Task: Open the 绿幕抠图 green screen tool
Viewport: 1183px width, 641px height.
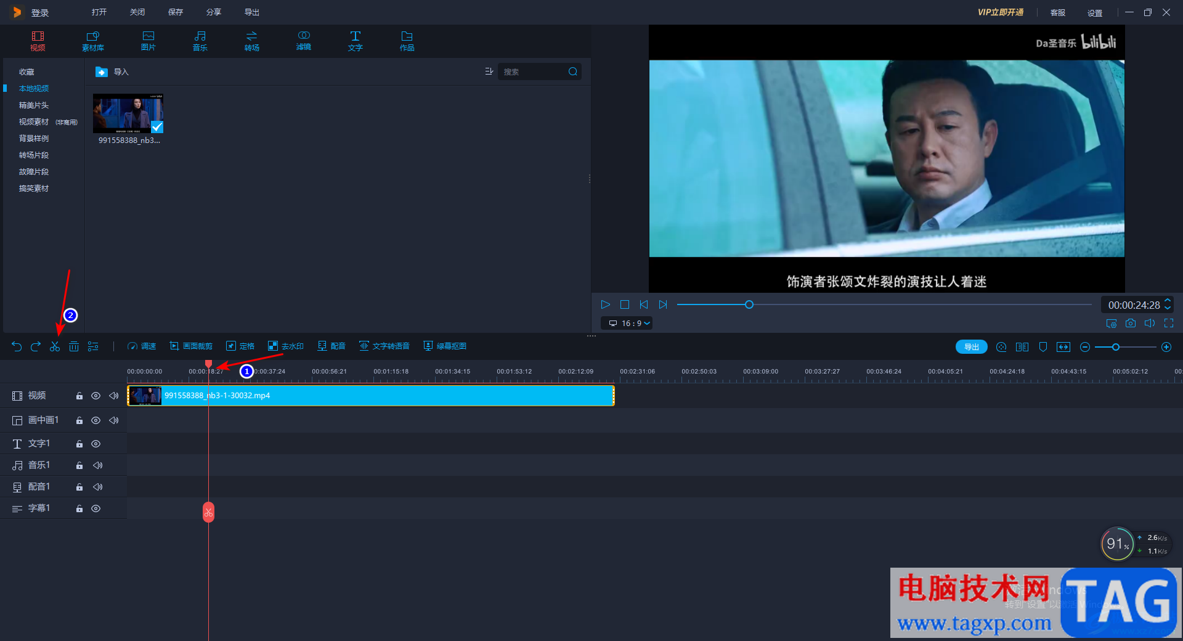Action: point(445,346)
